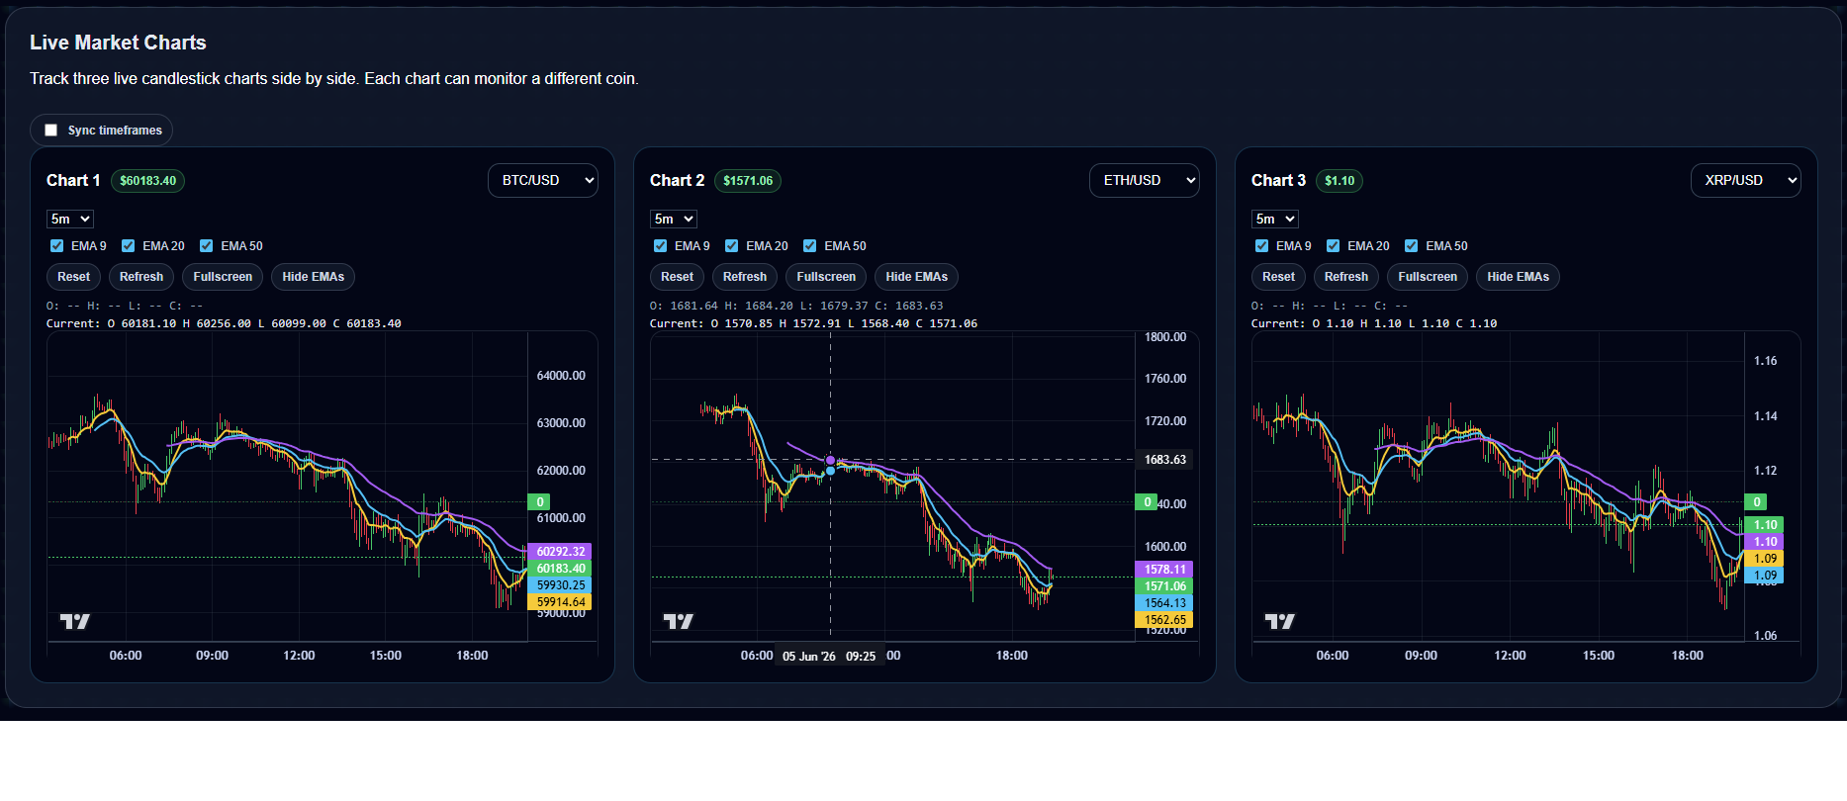This screenshot has width=1847, height=801.
Task: Click the Chart 3 heading
Action: [x=1278, y=180]
